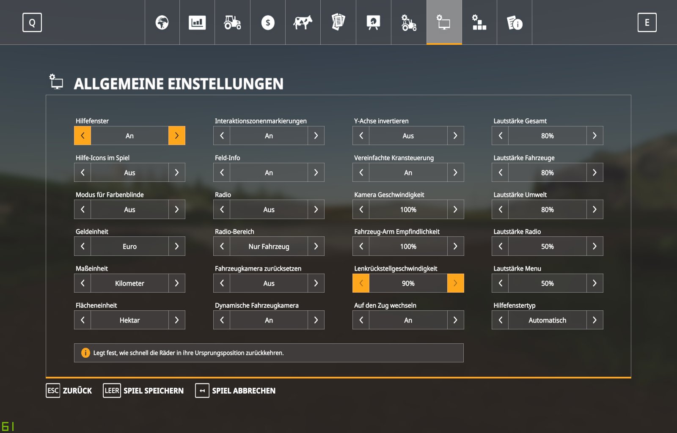
Task: Toggle Radio on using right arrow
Action: point(316,209)
